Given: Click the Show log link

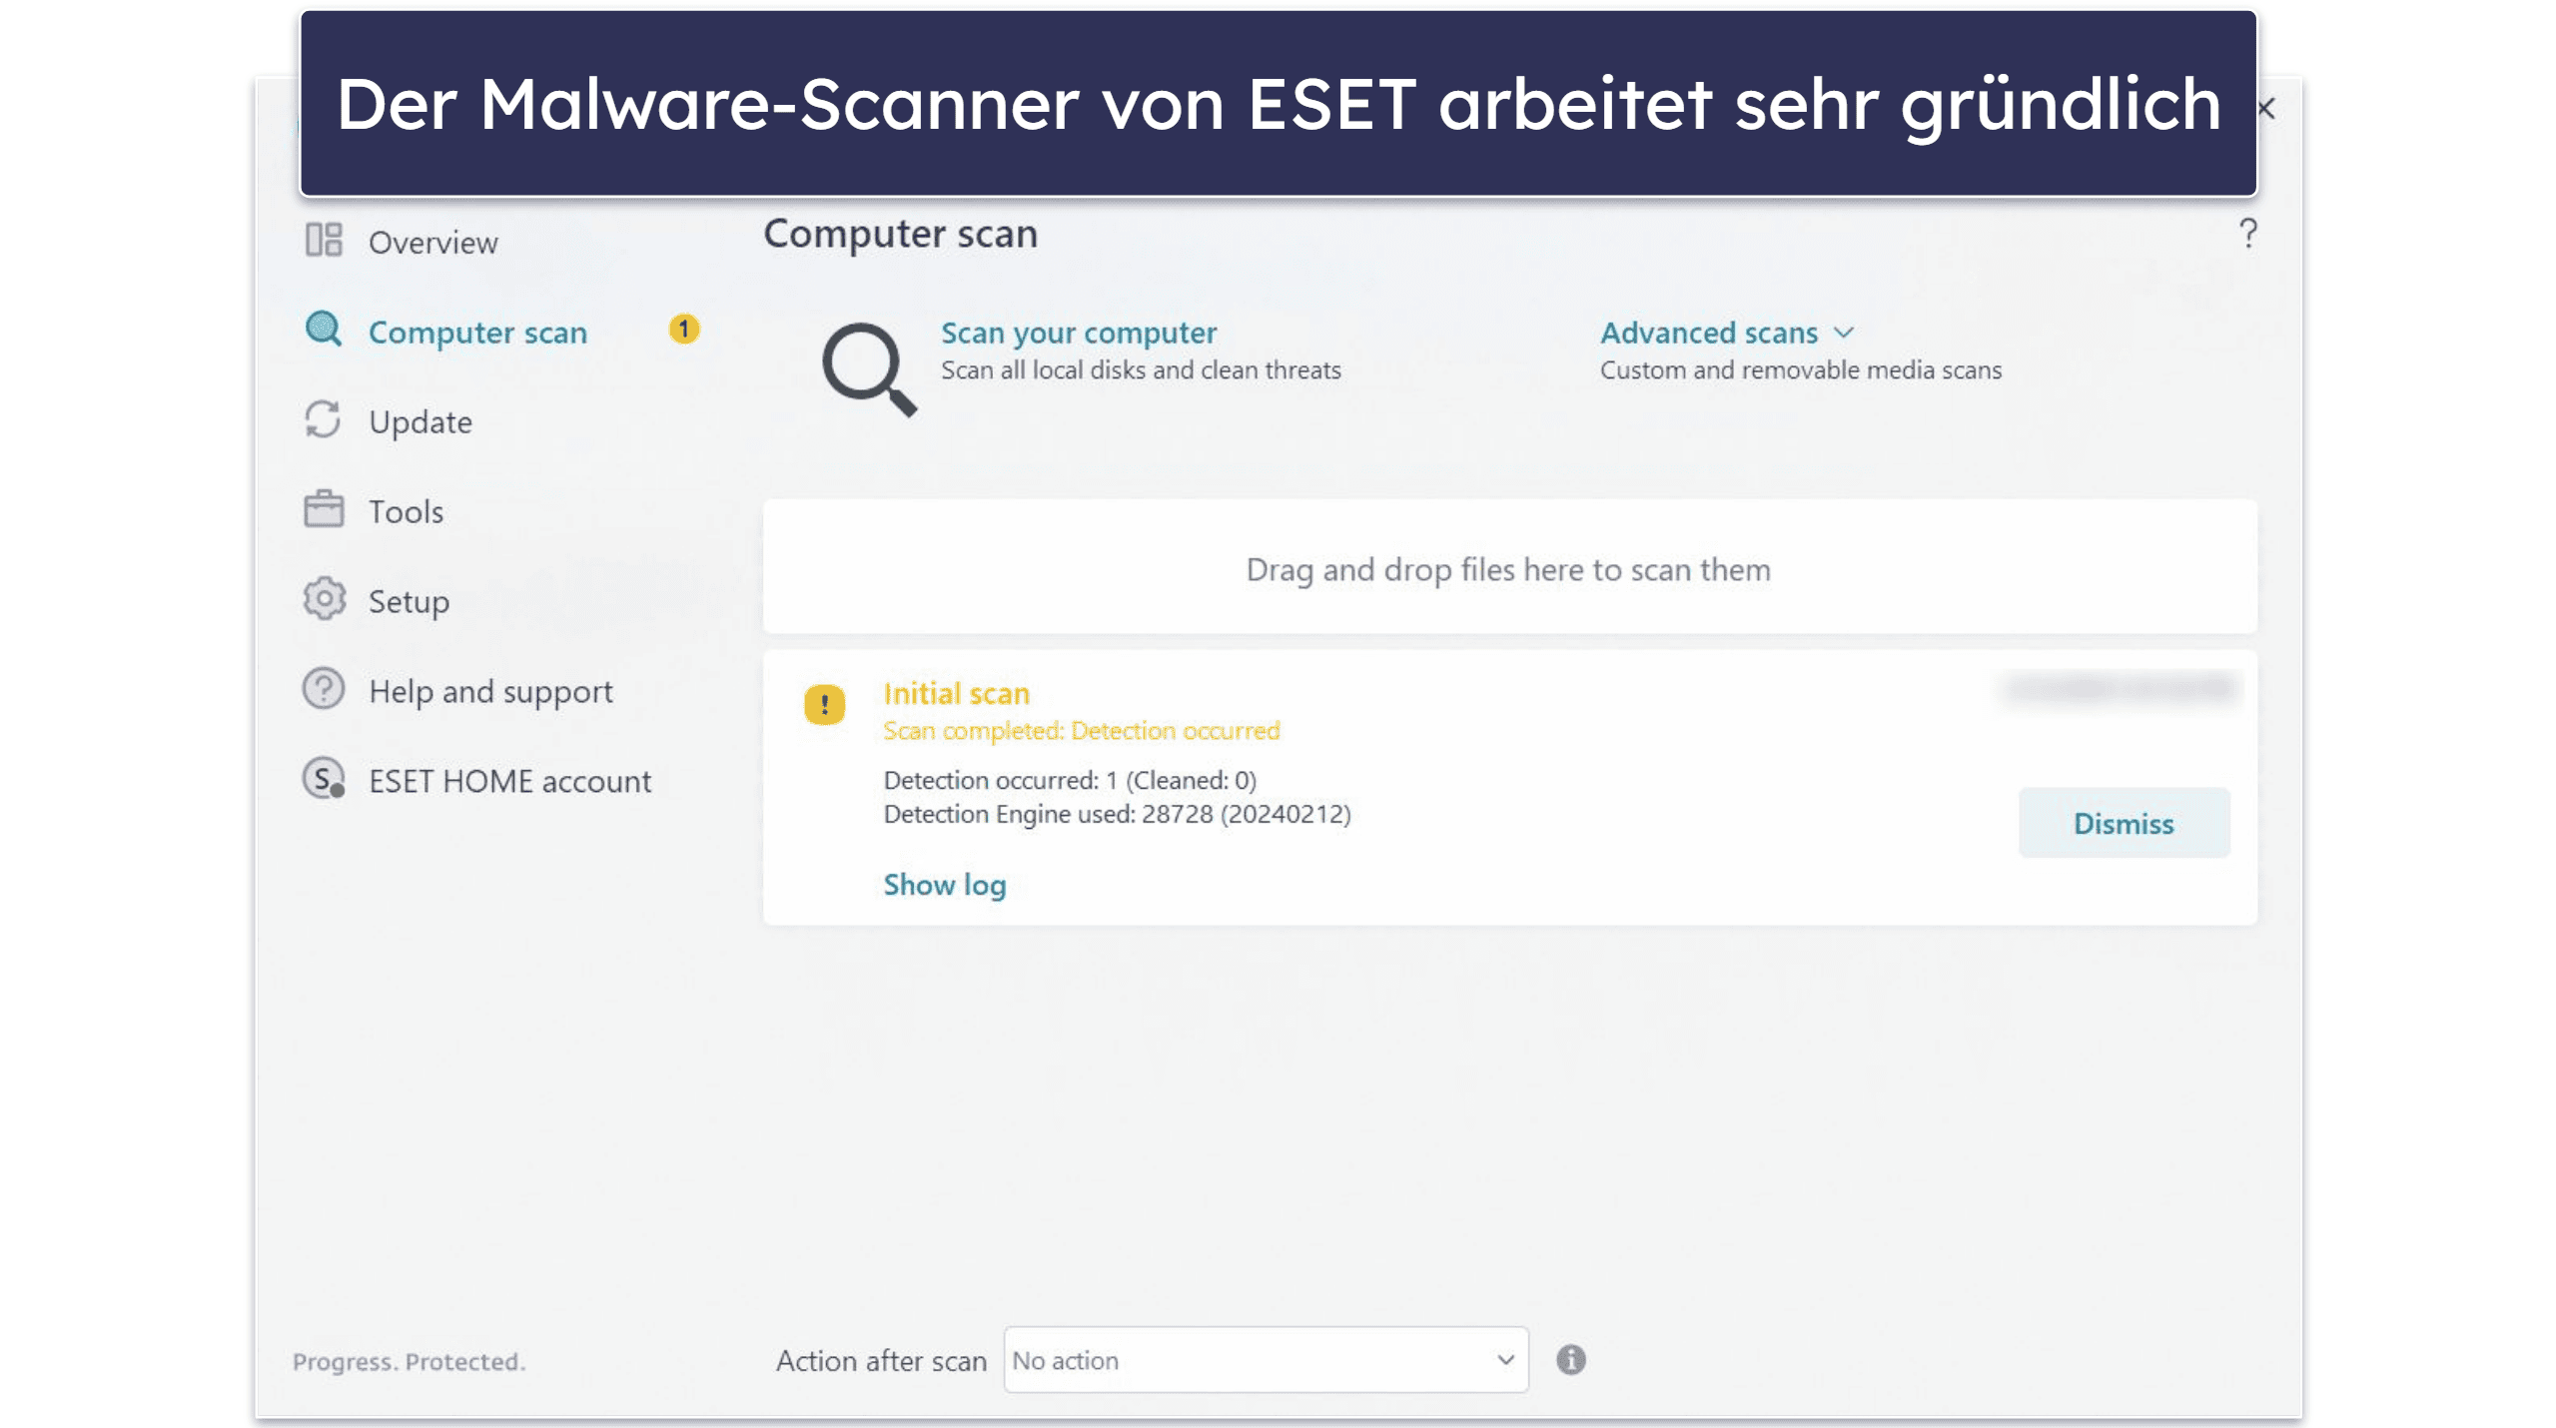Looking at the screenshot, I should 943,883.
